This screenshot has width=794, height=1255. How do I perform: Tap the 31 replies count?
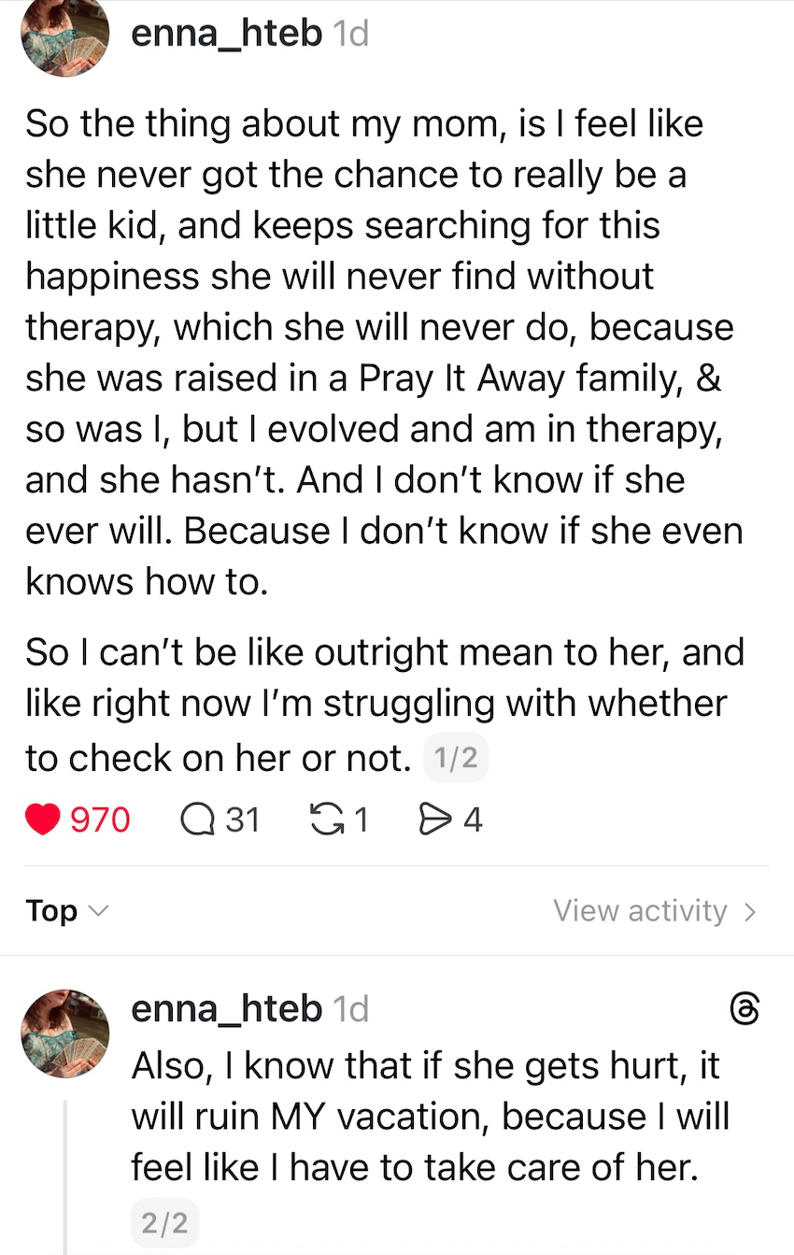coord(242,820)
